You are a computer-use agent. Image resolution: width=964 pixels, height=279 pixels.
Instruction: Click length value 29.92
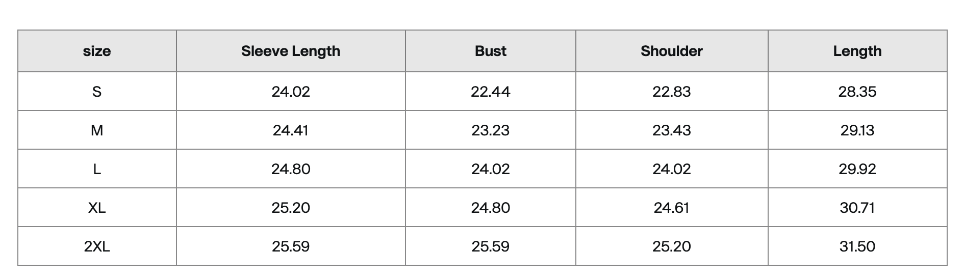click(857, 169)
